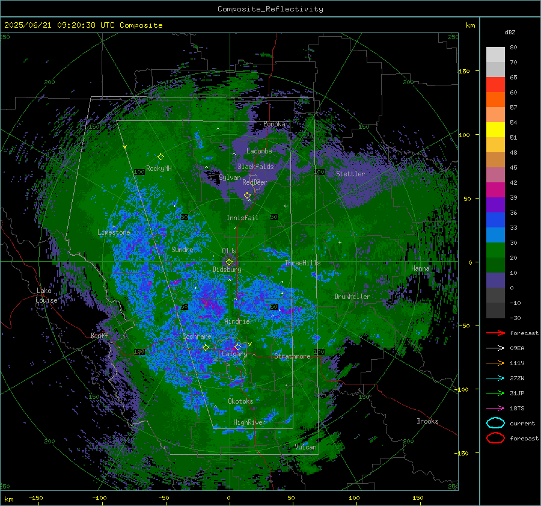The image size is (541, 506).
Task: Select the red forecast ellipse symbol
Action: [x=495, y=438]
